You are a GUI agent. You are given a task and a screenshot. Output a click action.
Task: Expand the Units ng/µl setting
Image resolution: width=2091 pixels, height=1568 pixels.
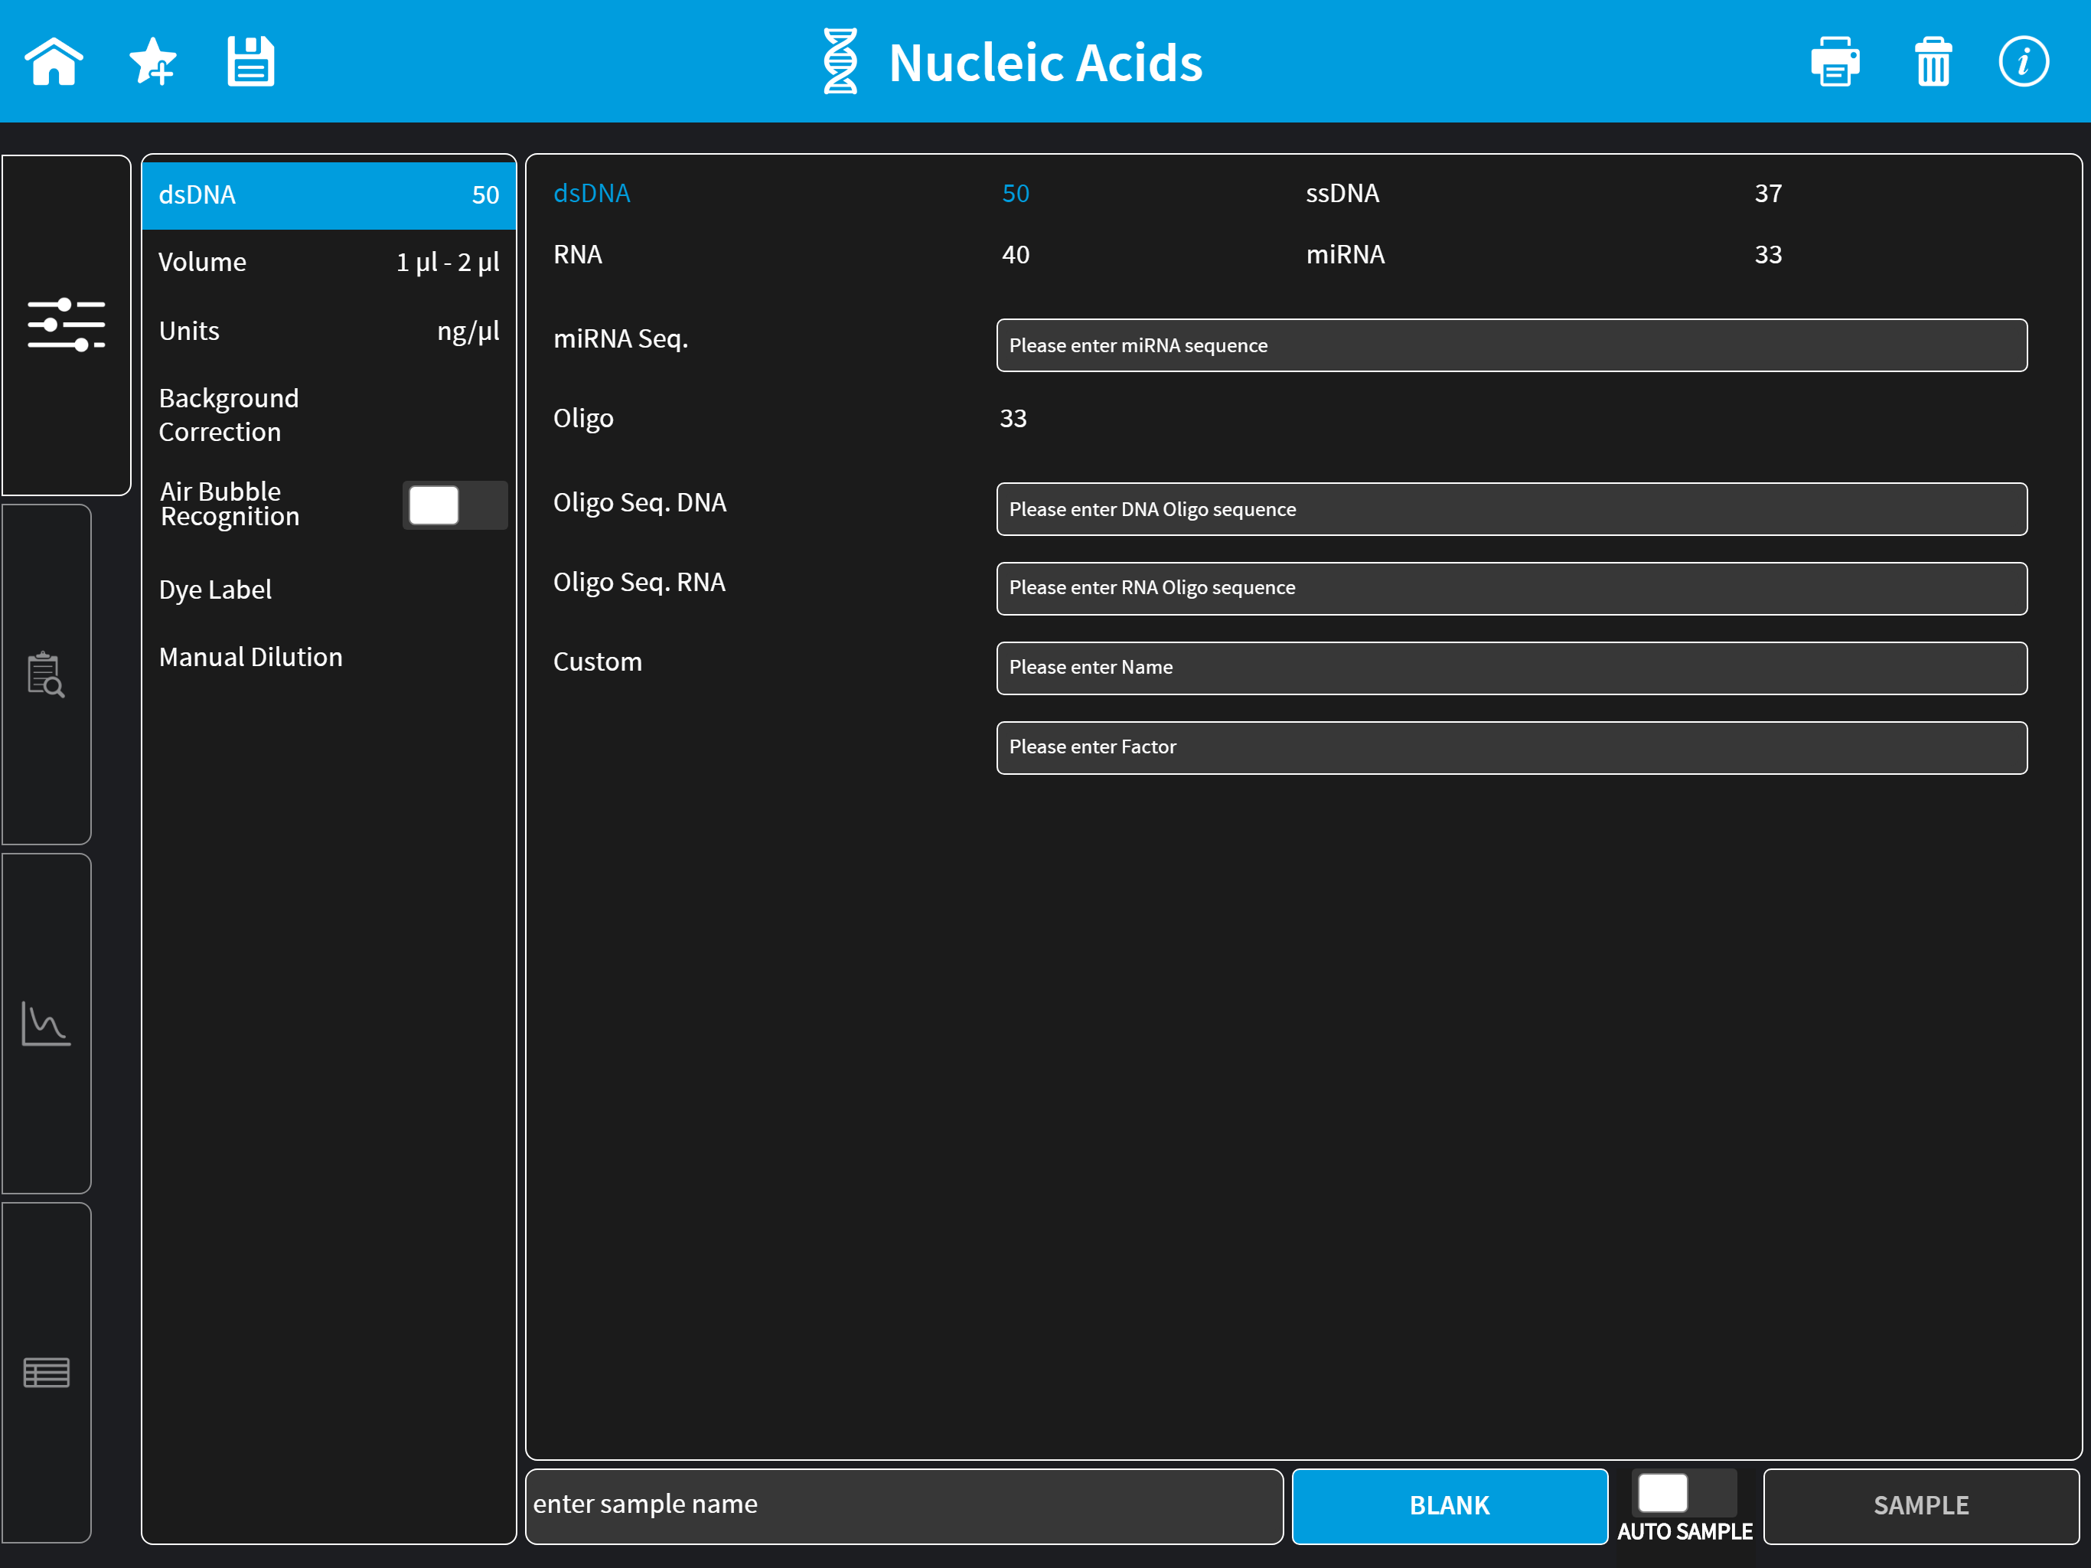(x=329, y=331)
